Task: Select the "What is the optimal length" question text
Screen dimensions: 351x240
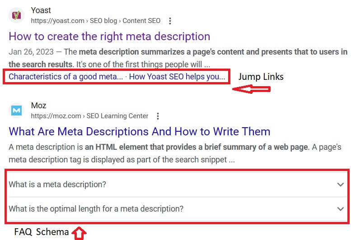Action: (x=96, y=209)
